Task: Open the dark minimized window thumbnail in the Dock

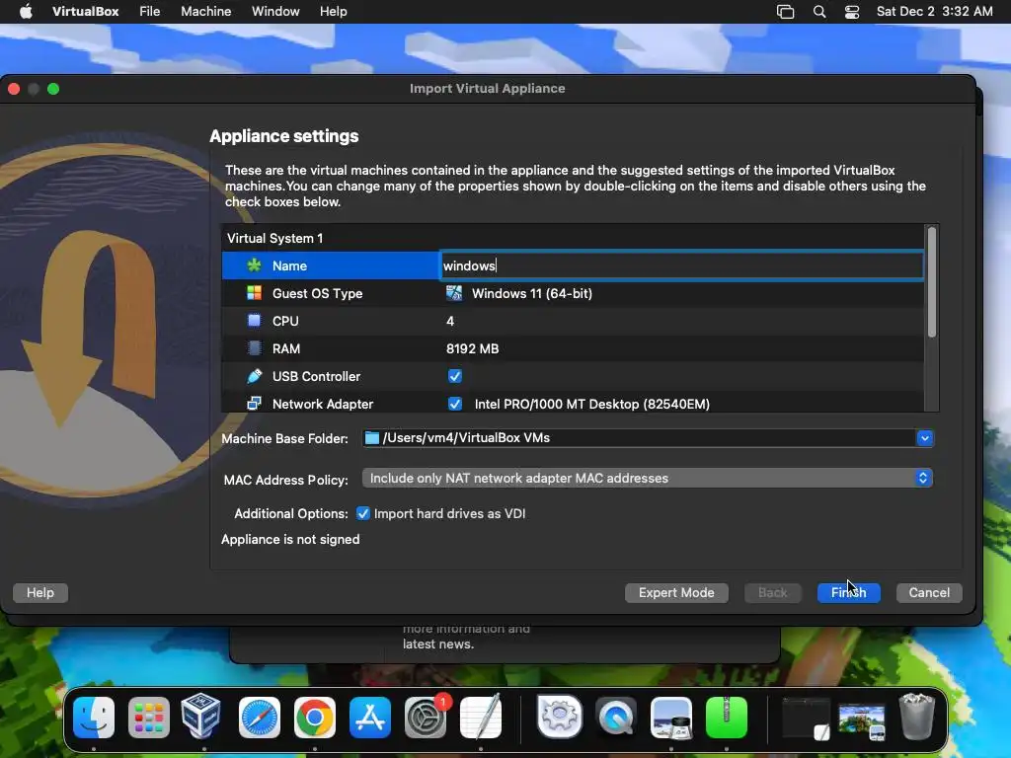Action: point(806,719)
